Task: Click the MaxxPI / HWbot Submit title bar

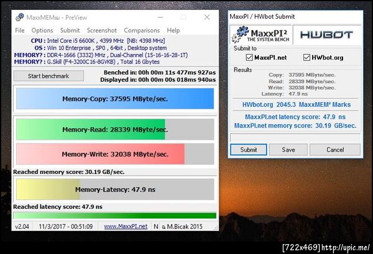Action: click(x=295, y=17)
